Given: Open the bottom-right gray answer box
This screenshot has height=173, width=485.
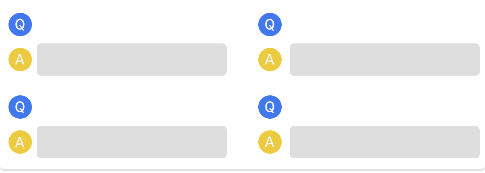Looking at the screenshot, I should point(385,142).
